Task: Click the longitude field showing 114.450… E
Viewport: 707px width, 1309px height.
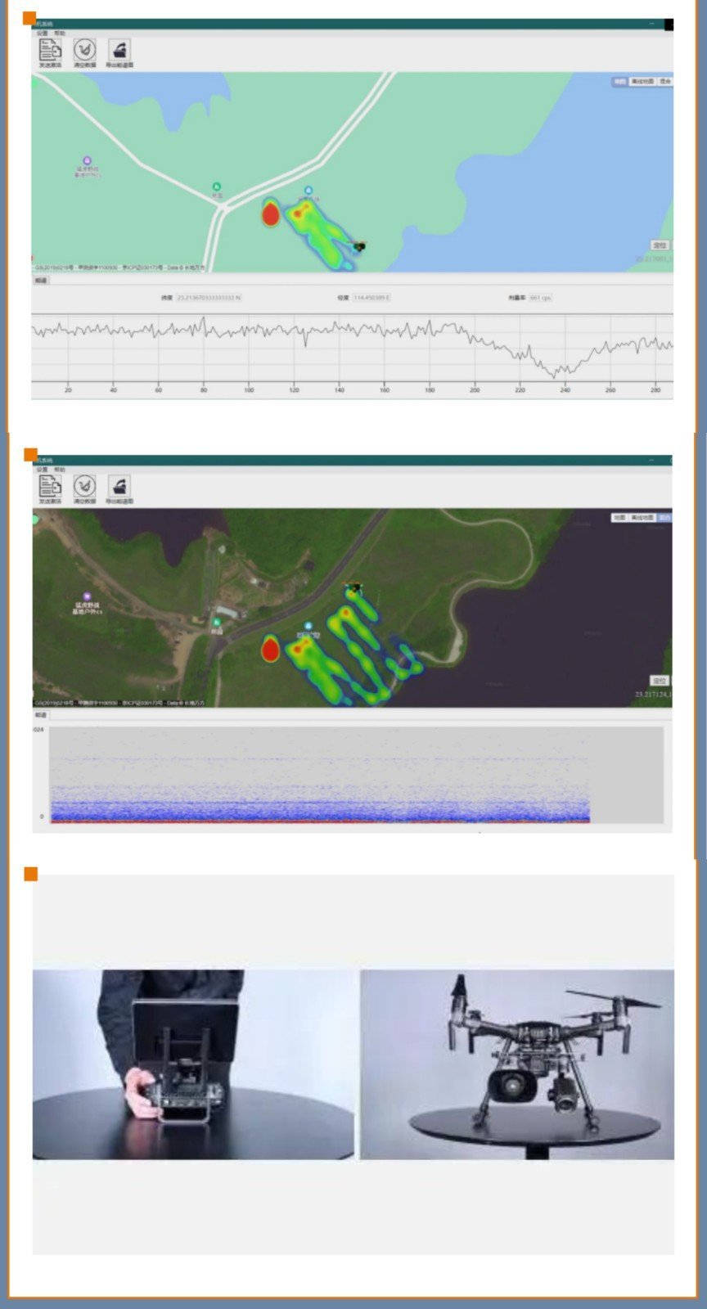Action: point(372,298)
